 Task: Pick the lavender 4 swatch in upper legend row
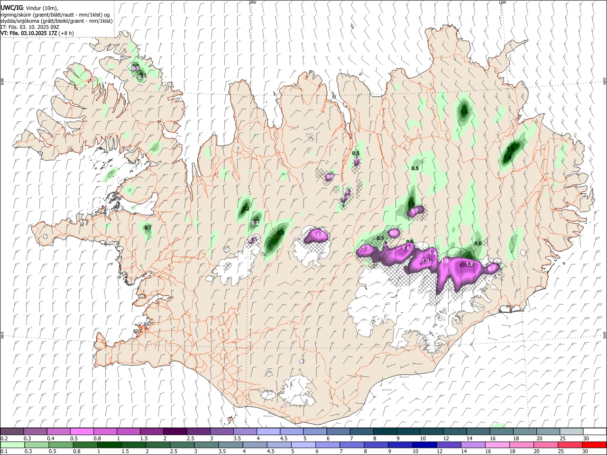[x=268, y=432]
